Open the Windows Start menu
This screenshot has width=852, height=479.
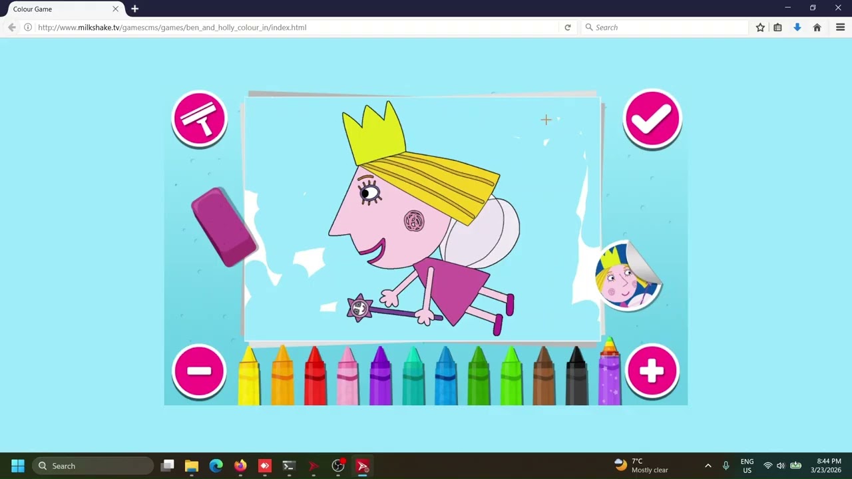pyautogui.click(x=18, y=466)
